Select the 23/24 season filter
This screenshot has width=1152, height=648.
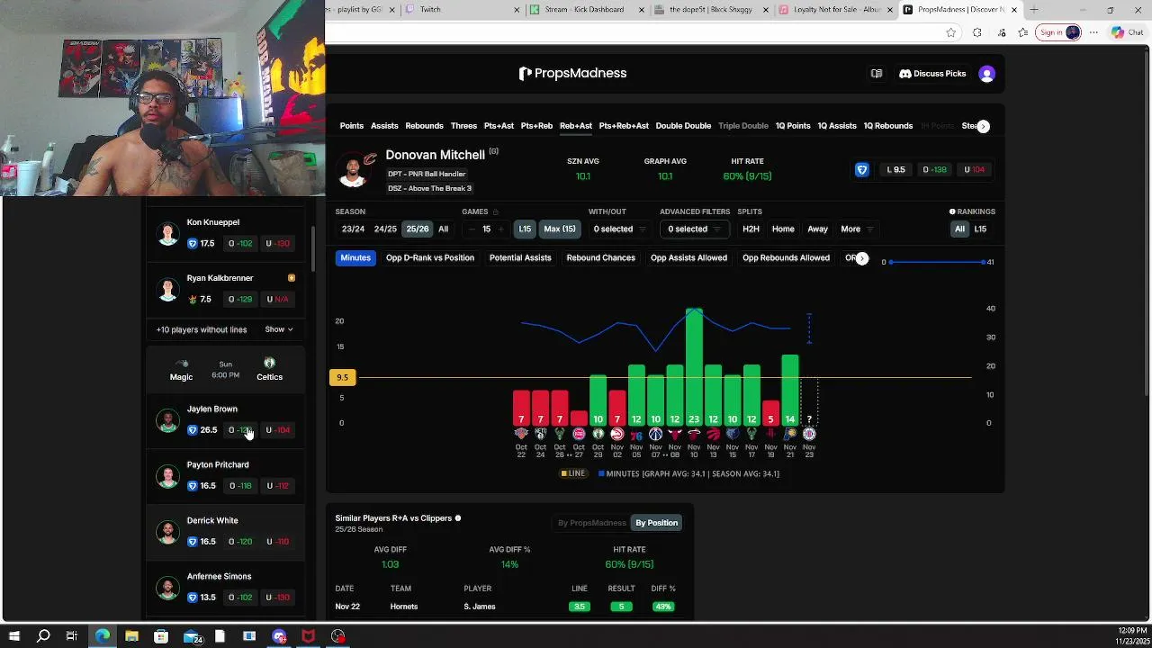(x=353, y=229)
